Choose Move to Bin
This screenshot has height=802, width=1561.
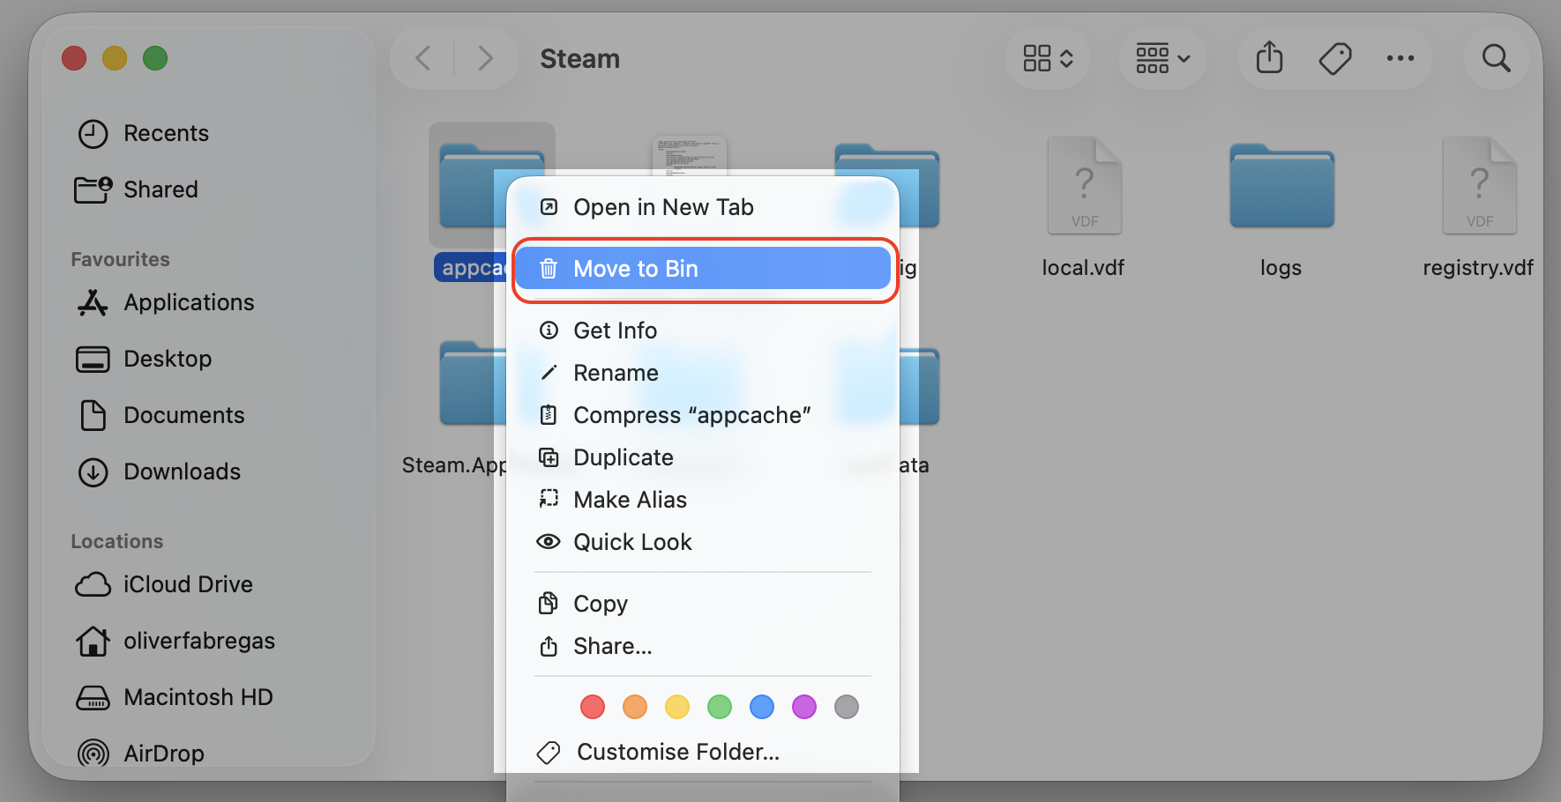coord(703,269)
